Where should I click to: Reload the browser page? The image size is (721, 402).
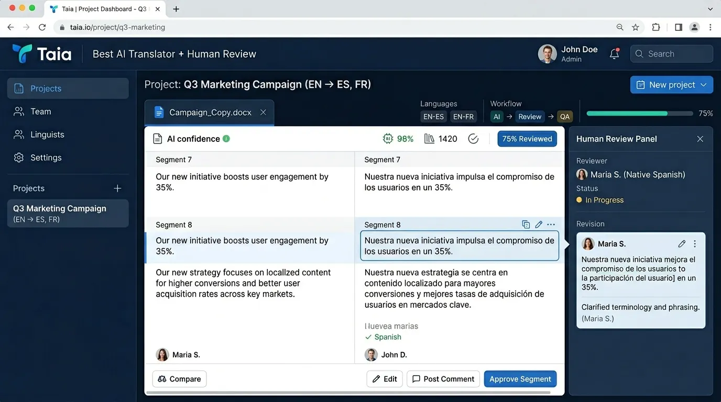click(x=42, y=27)
